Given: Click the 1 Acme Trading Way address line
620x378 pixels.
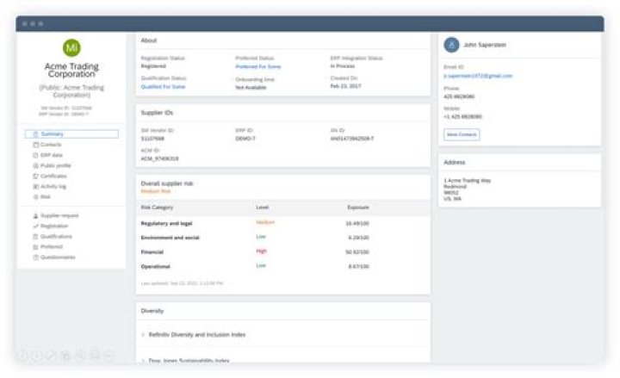Looking at the screenshot, I should (468, 181).
